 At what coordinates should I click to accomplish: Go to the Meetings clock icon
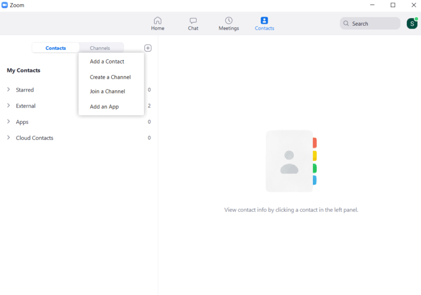229,20
